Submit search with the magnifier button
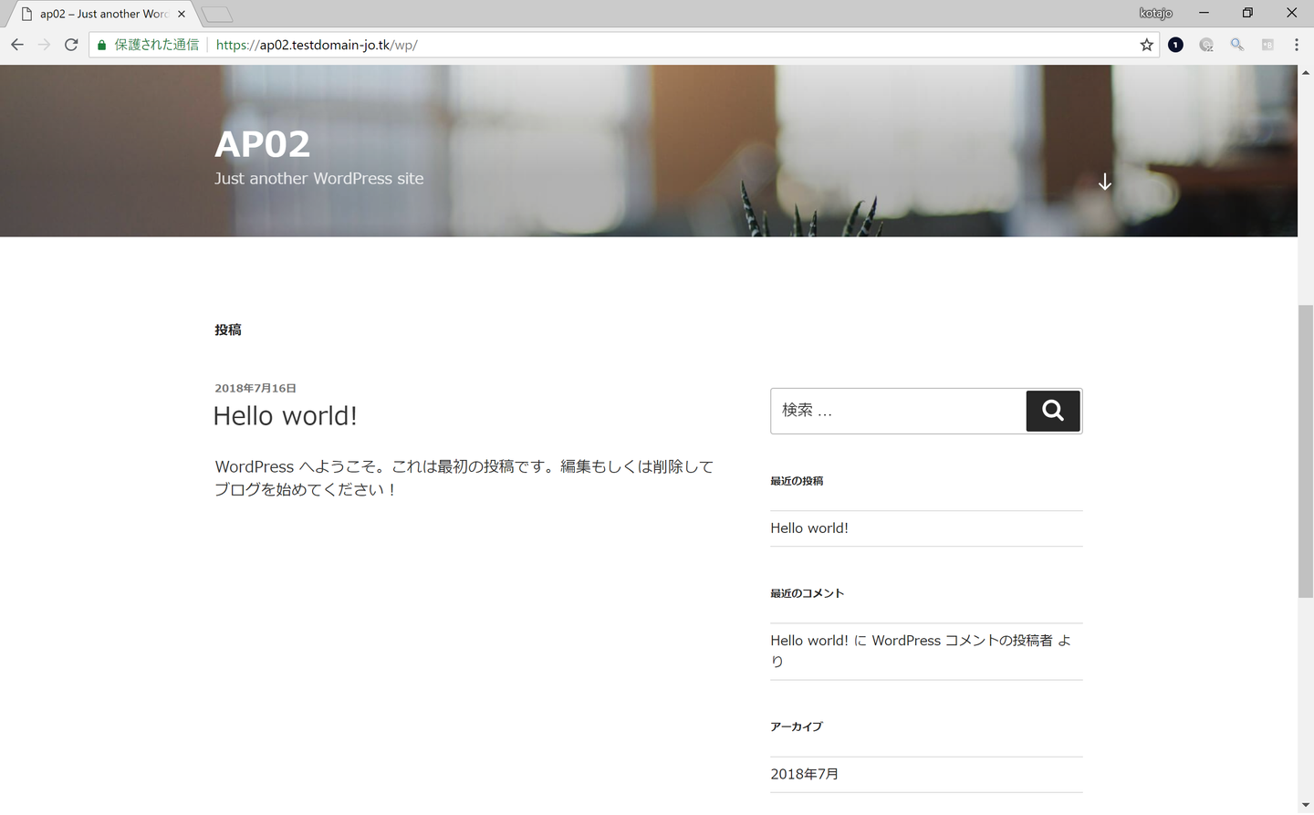 tap(1053, 411)
